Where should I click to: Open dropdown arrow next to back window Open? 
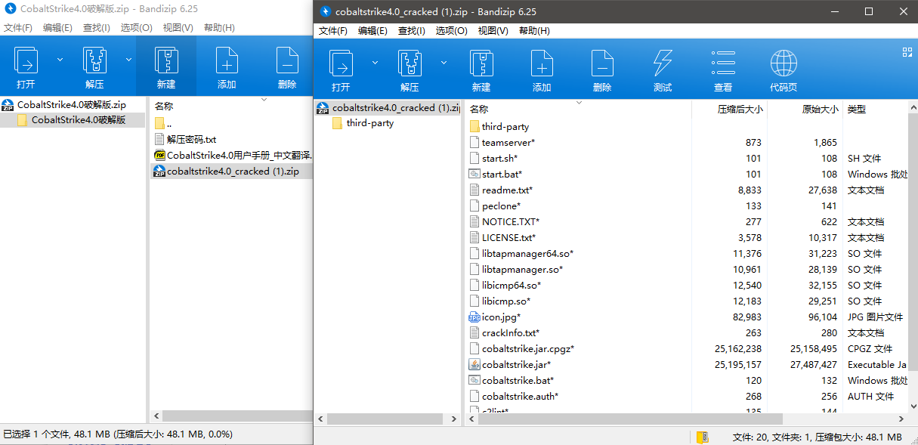tap(60, 60)
